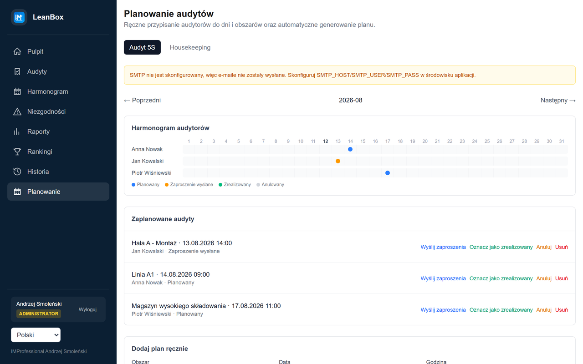Switch to the Housekeeping tab
This screenshot has height=364, width=583.
(190, 47)
